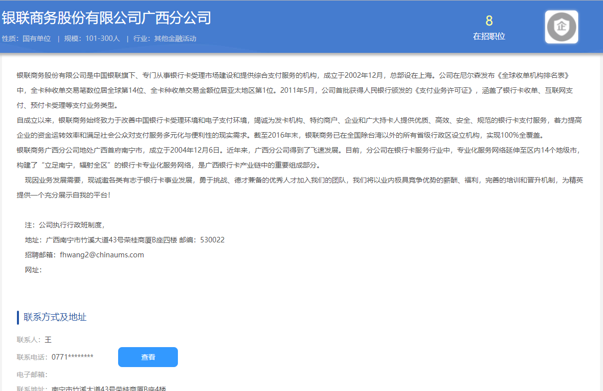
Task: Click the paragraph beginning 现因业务发展需要
Action: [x=300, y=188]
